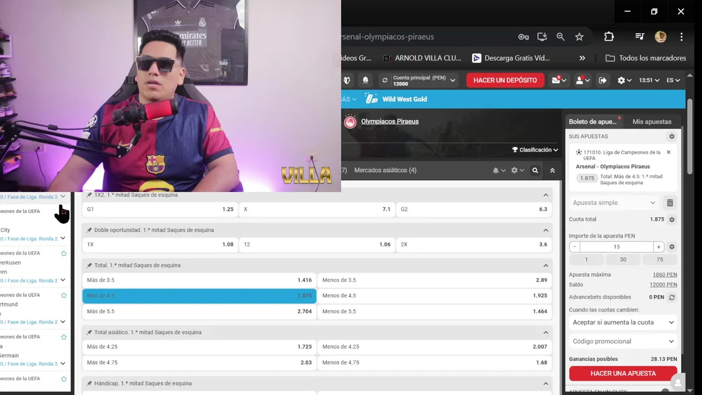Open the ES language dropdown
702x395 pixels.
coord(673,80)
